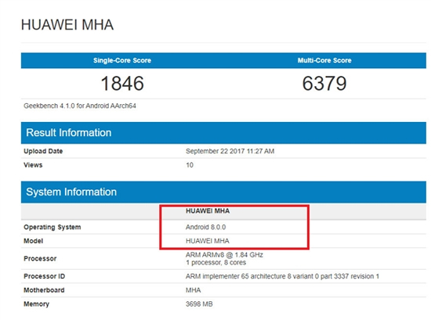Screen dimensions: 431x320
Task: Select the Multi-Core Score header
Action: coord(324,60)
